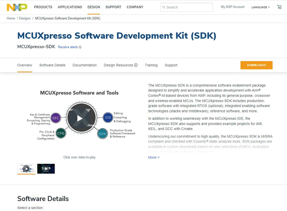Viewport: 287px width, 211px height.
Task: Click the blue IDE circle icon
Action: coord(108,117)
